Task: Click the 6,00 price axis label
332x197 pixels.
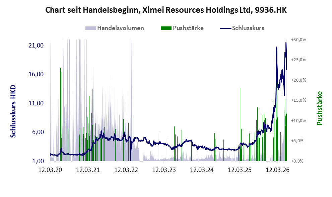Action: (x=38, y=132)
